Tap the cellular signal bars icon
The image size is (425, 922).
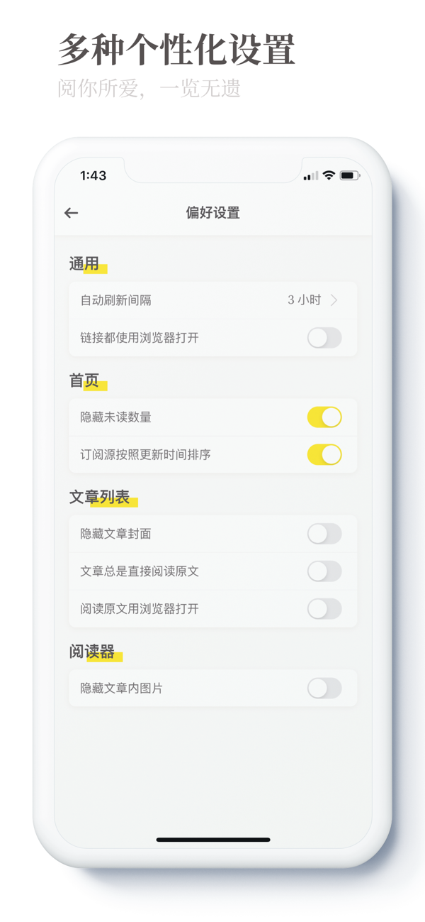click(x=311, y=176)
